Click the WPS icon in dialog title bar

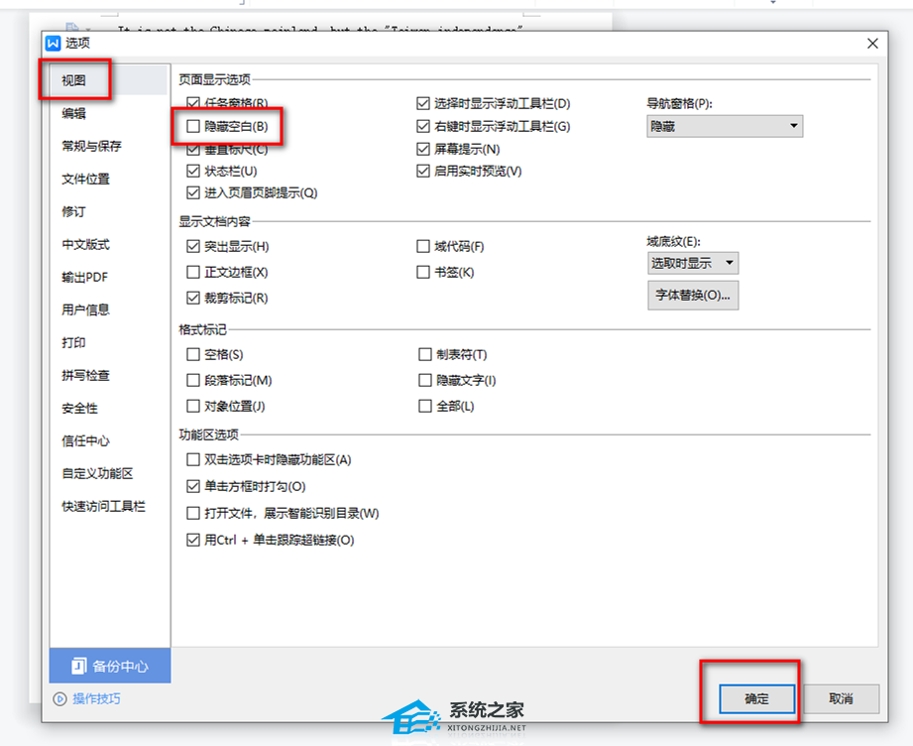coord(53,43)
